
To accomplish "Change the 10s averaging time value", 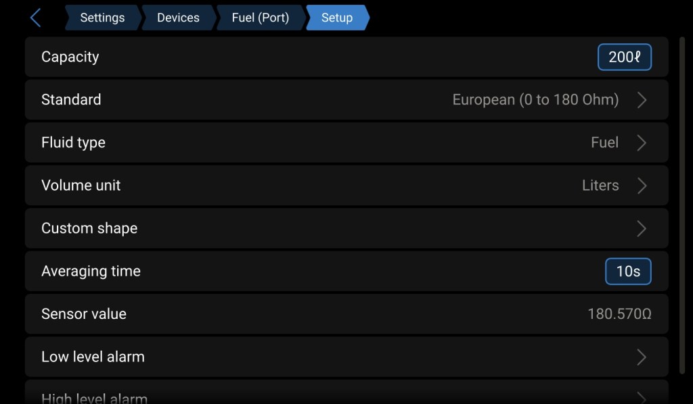I will click(x=627, y=272).
